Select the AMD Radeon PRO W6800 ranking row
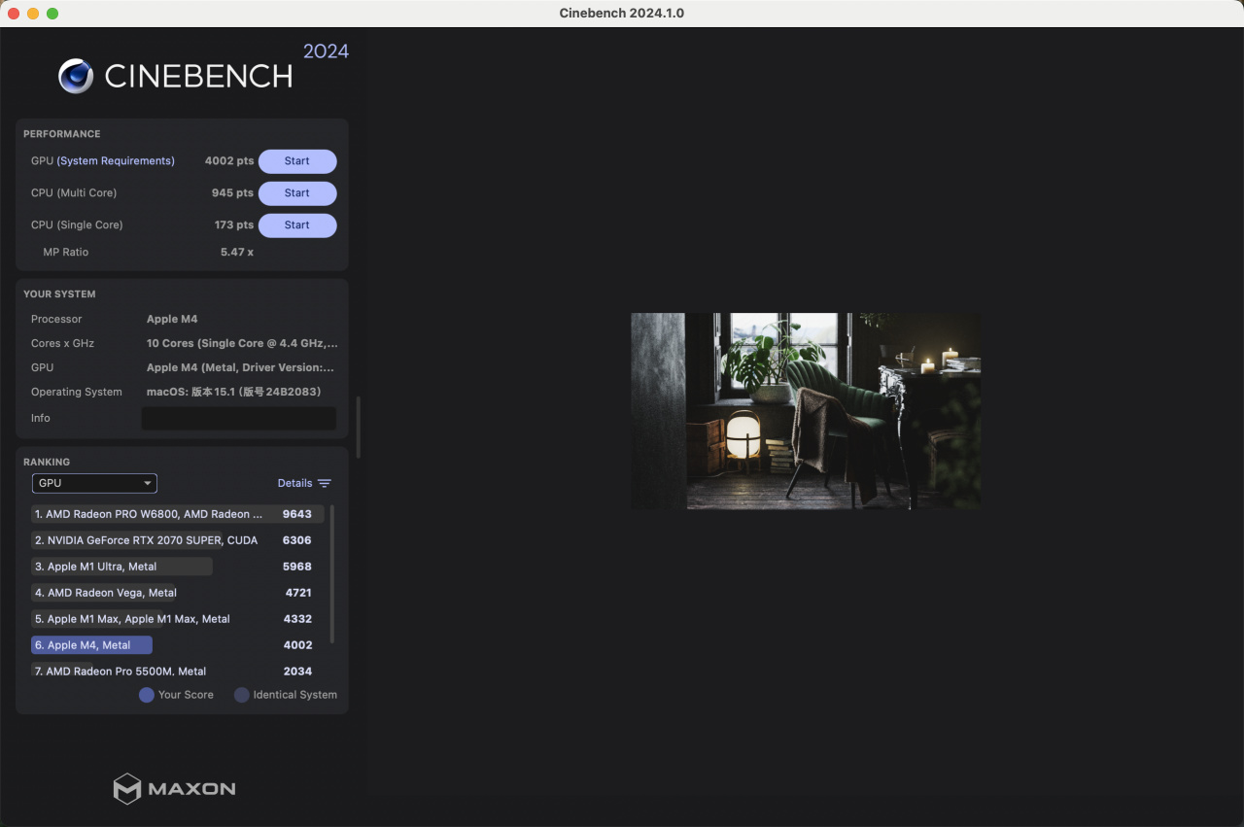Viewport: 1244px width, 827px height. click(x=178, y=514)
